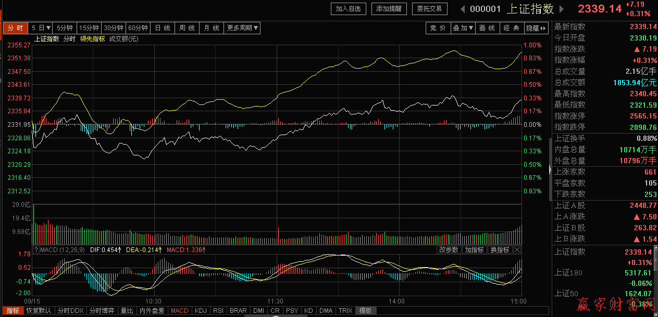
Task: Click the previous stock left arrow icon
Action: [462, 9]
